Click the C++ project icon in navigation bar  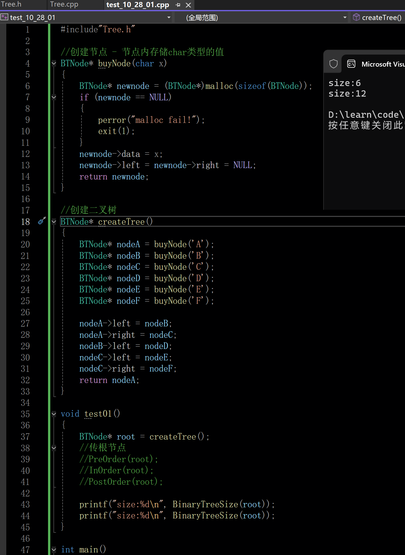4,17
